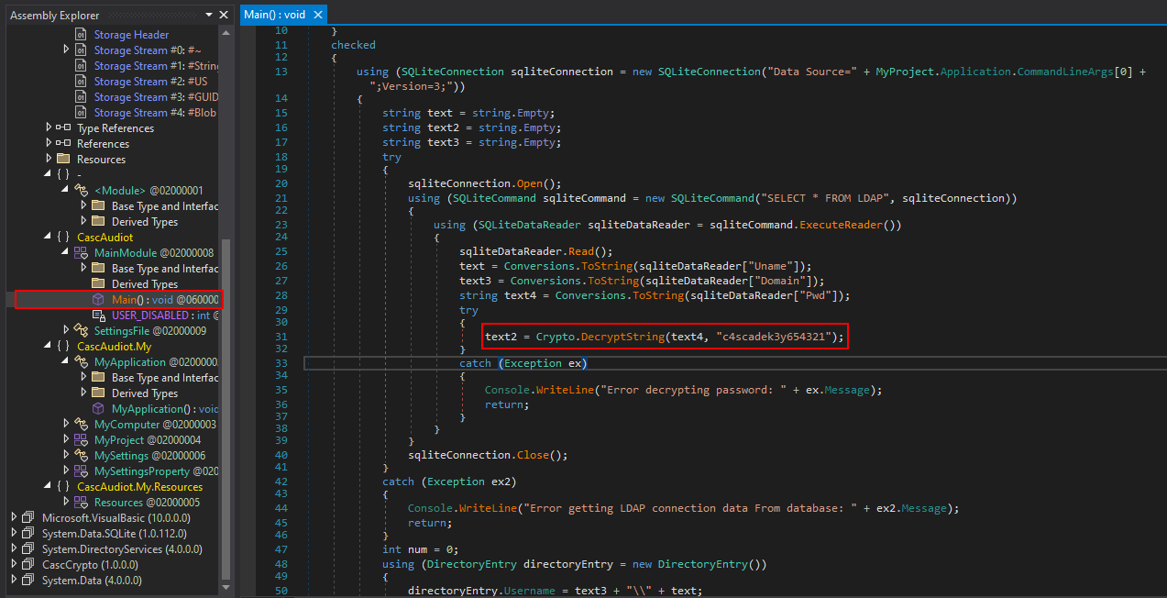Close the Assembly Explorer panel

225,15
